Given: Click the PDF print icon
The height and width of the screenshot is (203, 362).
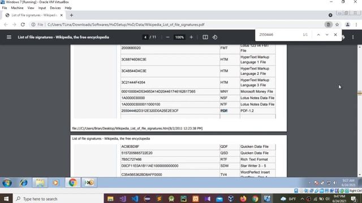Looking at the screenshot, I should tap(343, 37).
